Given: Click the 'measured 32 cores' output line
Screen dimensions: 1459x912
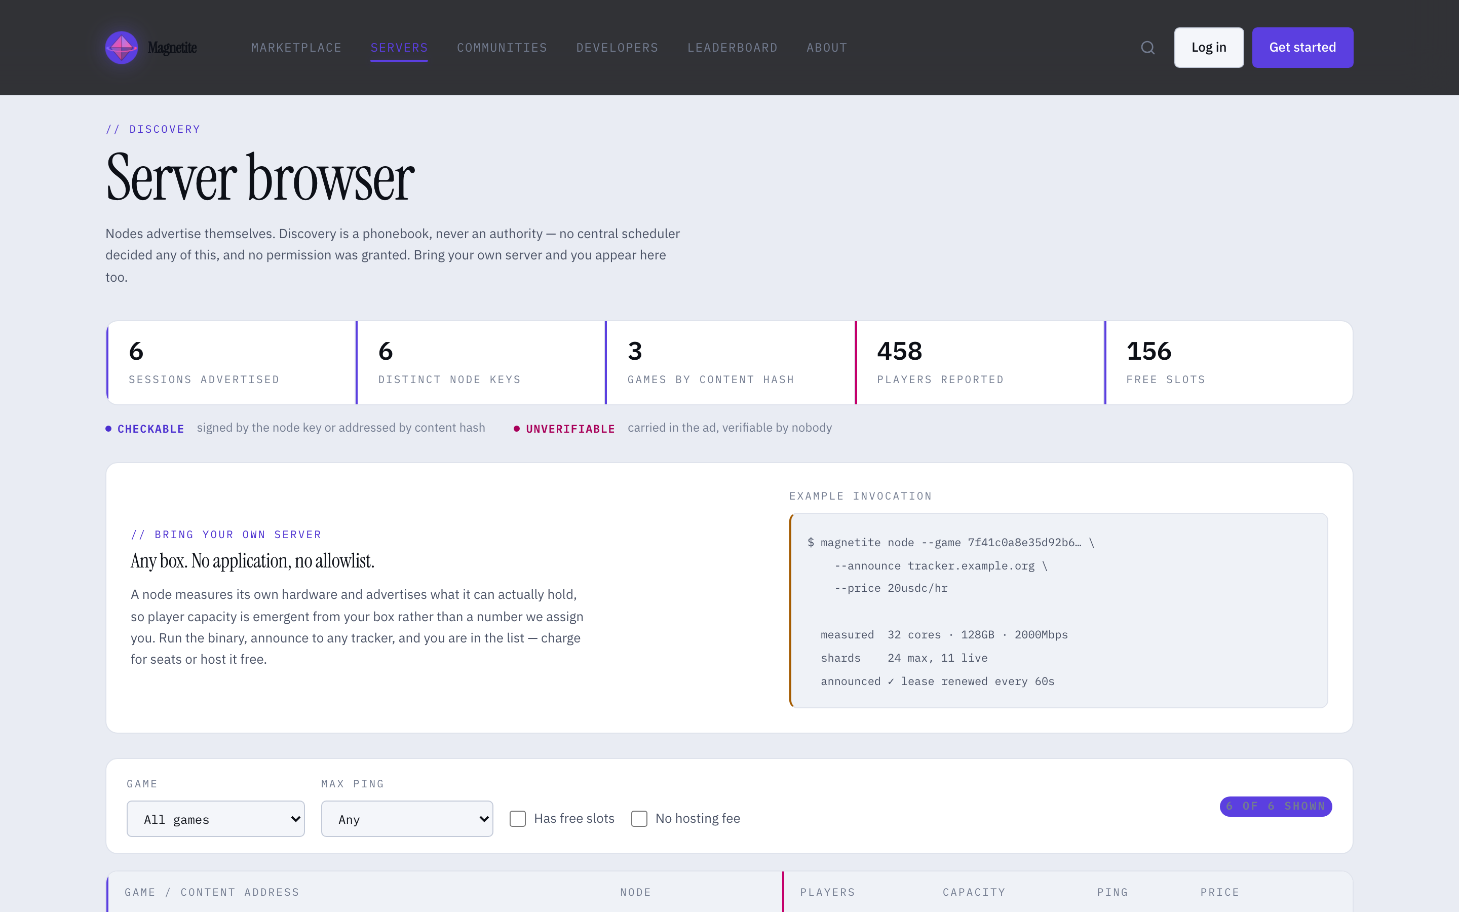Looking at the screenshot, I should tap(944, 634).
